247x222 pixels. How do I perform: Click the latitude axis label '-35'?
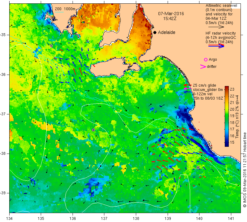[3, 35]
